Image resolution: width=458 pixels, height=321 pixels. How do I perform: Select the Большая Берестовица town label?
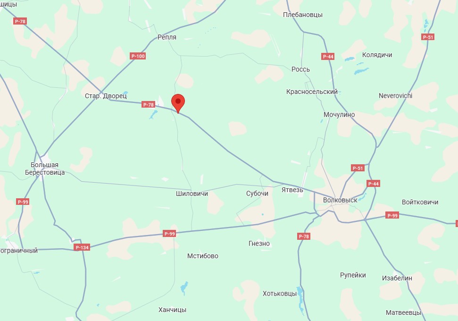(45, 169)
